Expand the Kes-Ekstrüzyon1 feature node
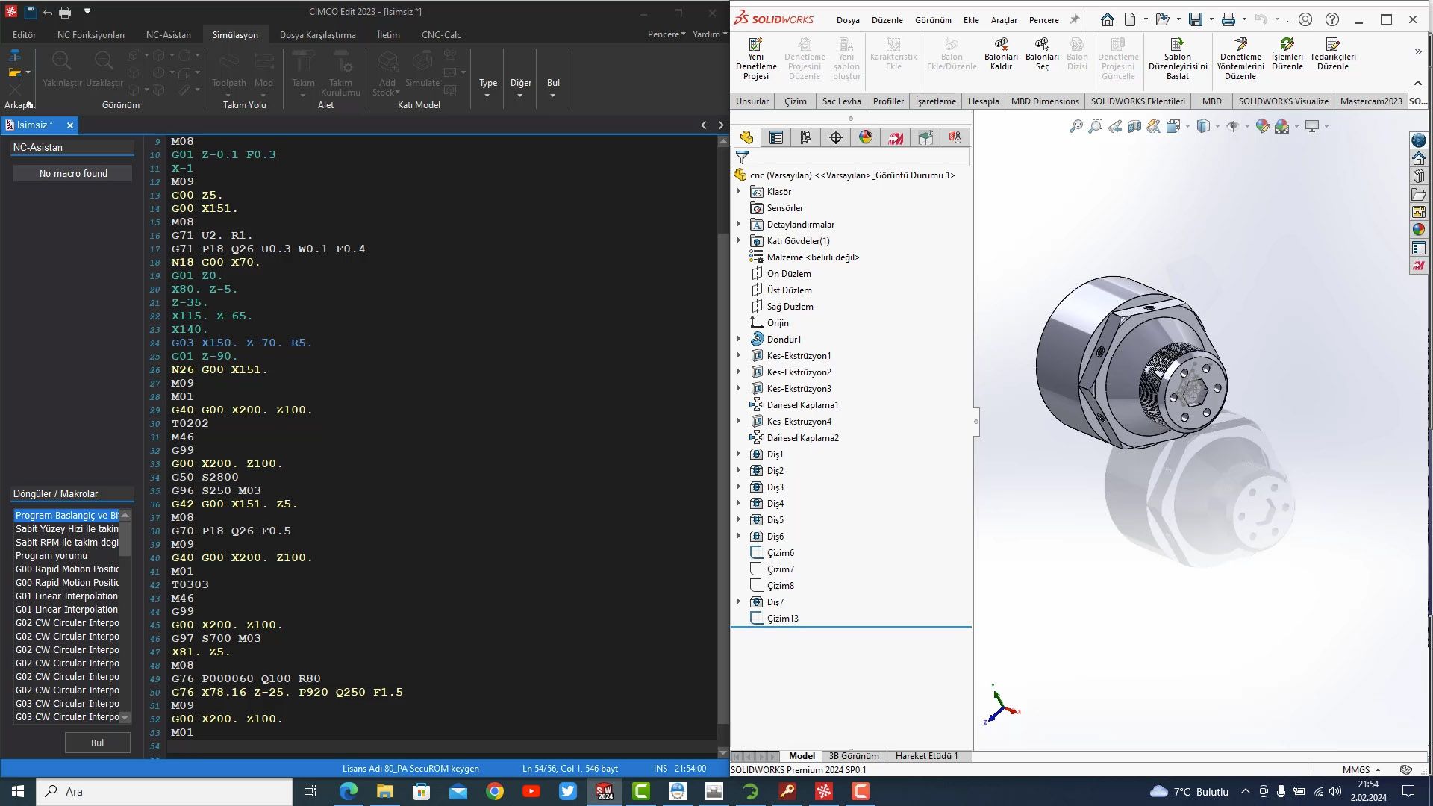 [x=739, y=355]
